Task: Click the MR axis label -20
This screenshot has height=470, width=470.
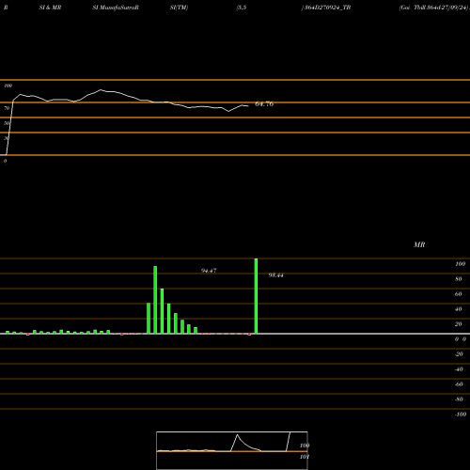Action: (x=459, y=354)
